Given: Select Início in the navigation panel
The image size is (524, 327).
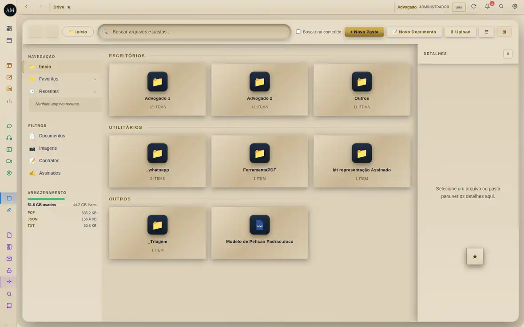Looking at the screenshot, I should click(x=62, y=66).
